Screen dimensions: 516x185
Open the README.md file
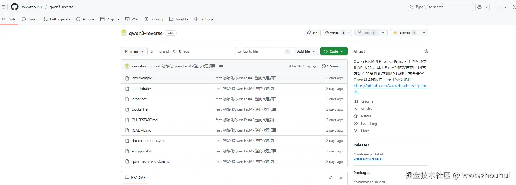141,130
